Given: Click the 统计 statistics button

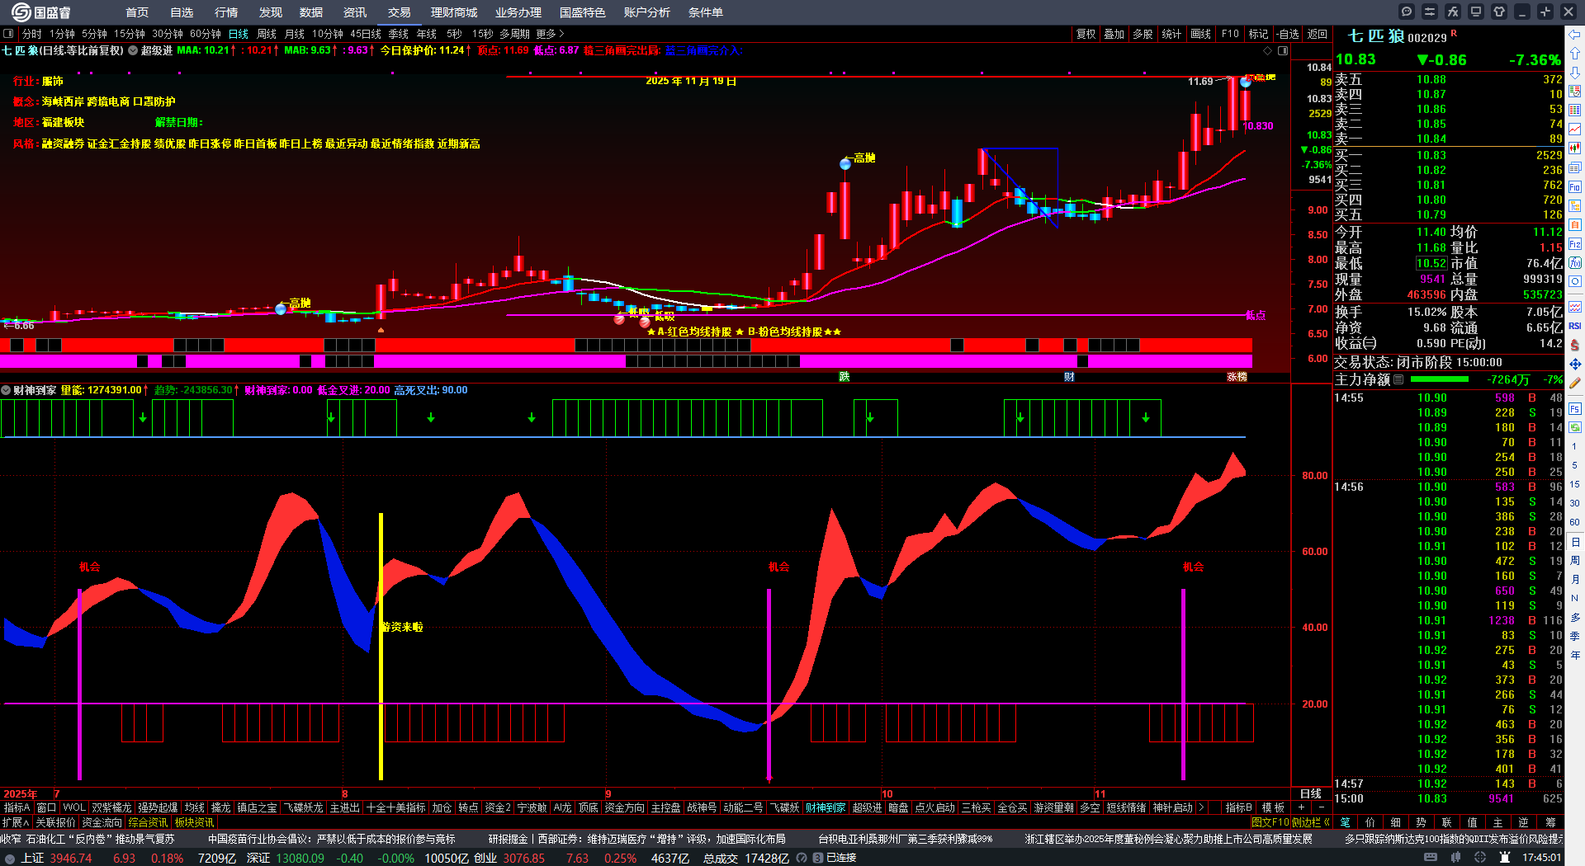Looking at the screenshot, I should point(1171,34).
